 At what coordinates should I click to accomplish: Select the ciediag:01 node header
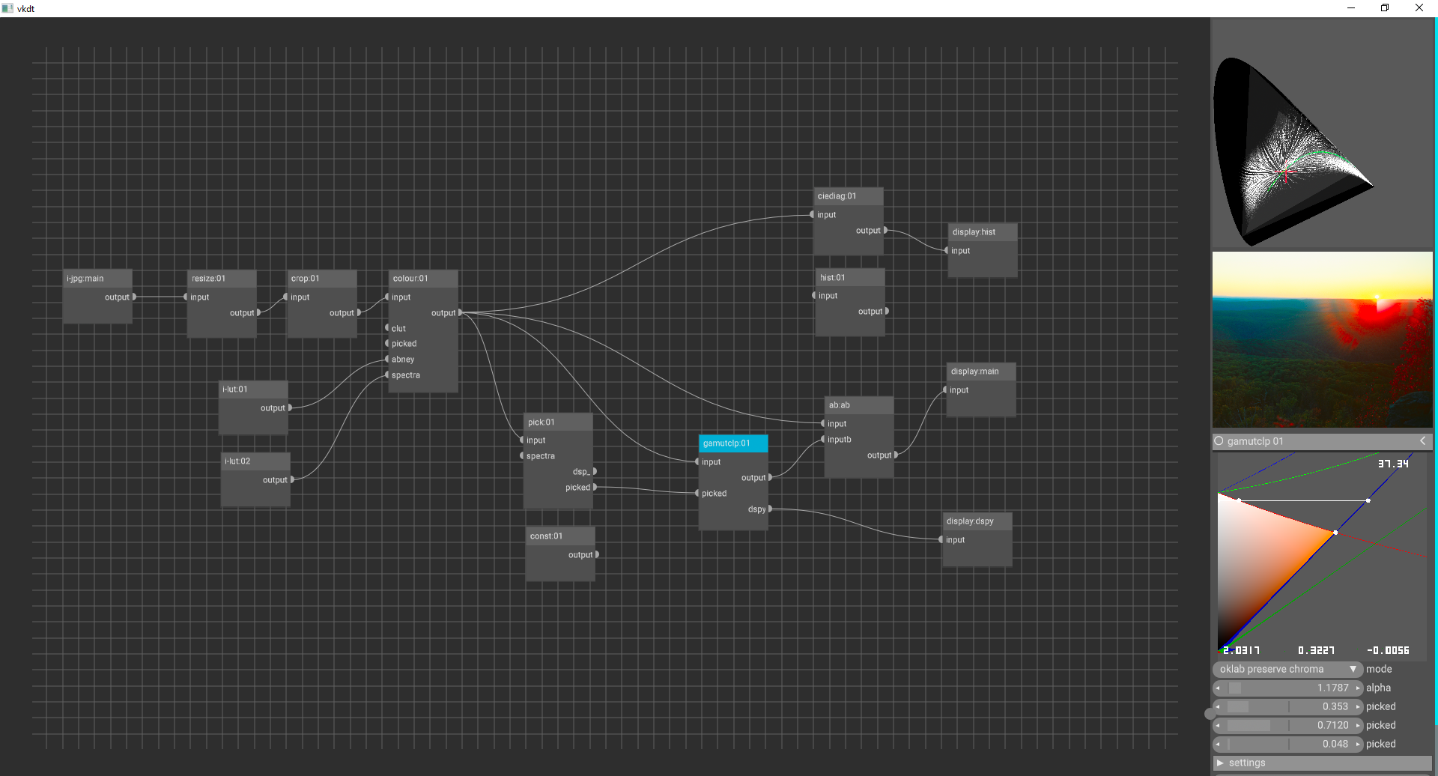848,196
